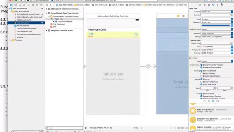Click the info accessory on prototype cell
This screenshot has width=234, height=132.
coord(136,35)
